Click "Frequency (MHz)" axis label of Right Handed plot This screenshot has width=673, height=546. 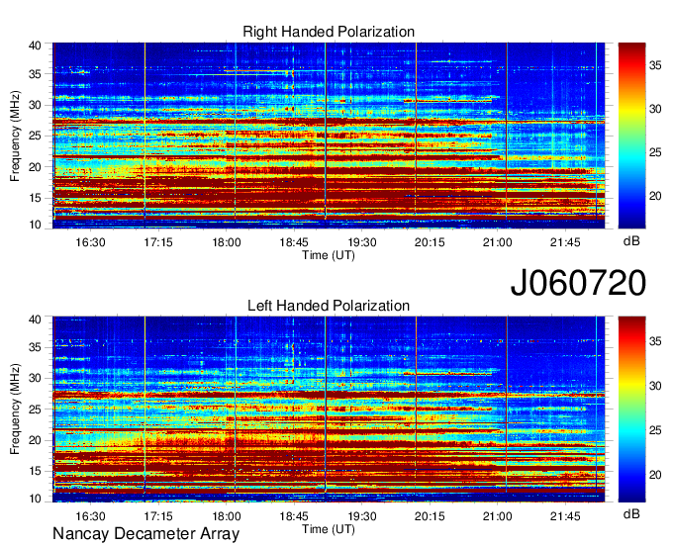tap(15, 136)
